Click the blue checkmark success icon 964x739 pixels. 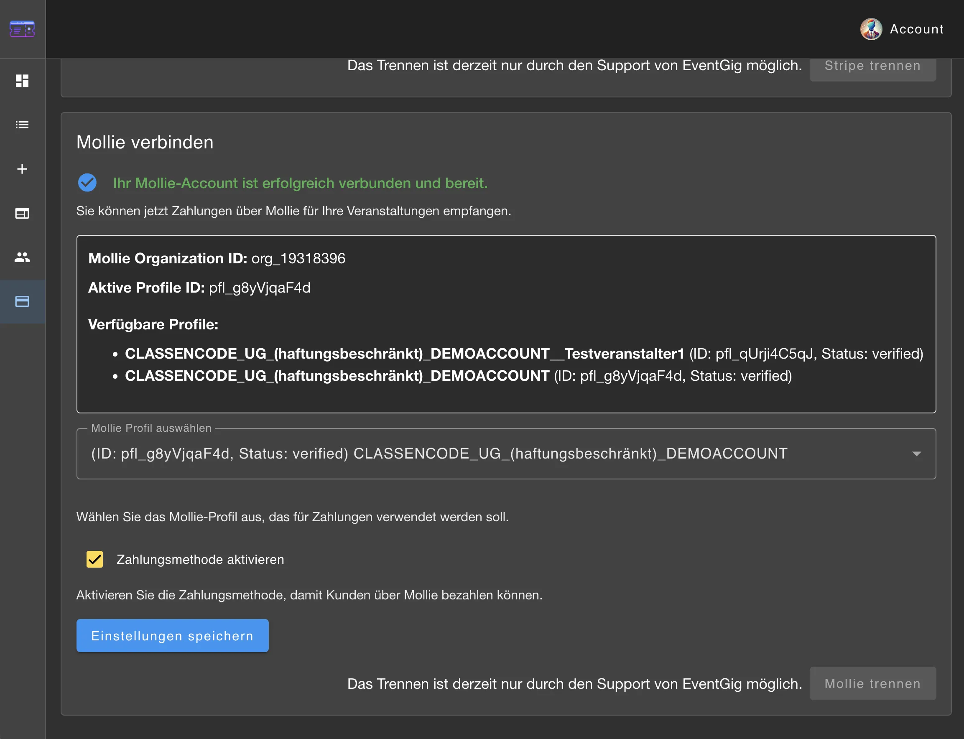pos(87,183)
